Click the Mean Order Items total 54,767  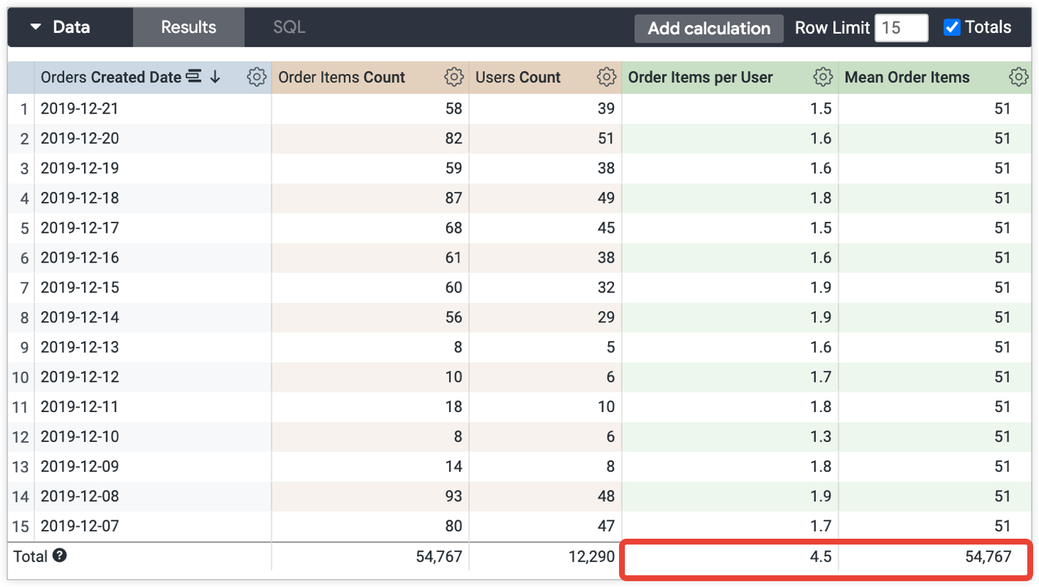pos(988,556)
